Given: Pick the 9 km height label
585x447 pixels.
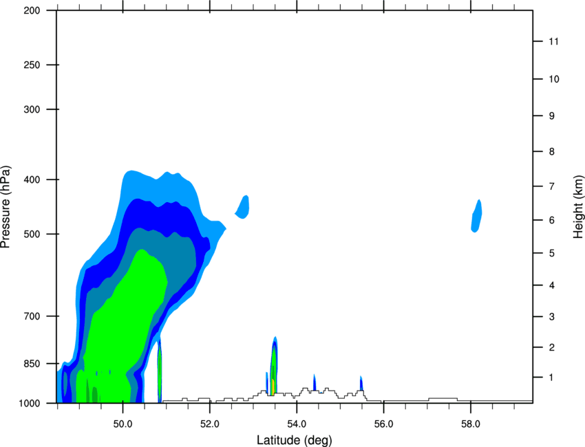Looking at the screenshot, I should [552, 116].
